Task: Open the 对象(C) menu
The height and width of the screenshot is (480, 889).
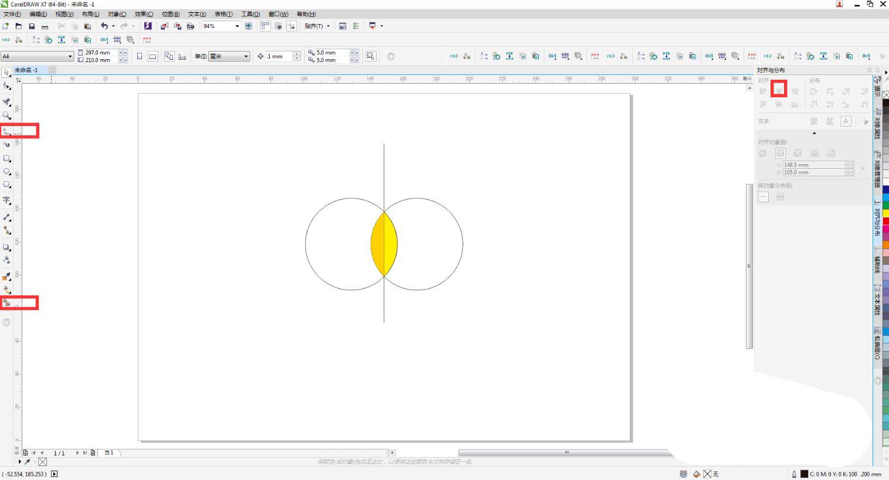Action: [117, 14]
